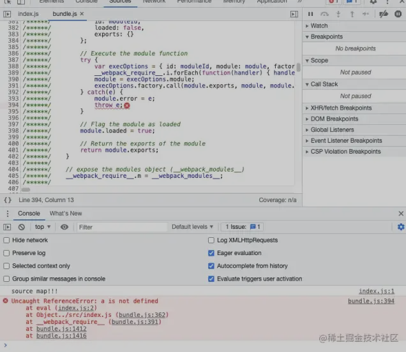The width and height of the screenshot is (406, 352).
Task: Create a live expression with eye icon
Action: [64, 227]
